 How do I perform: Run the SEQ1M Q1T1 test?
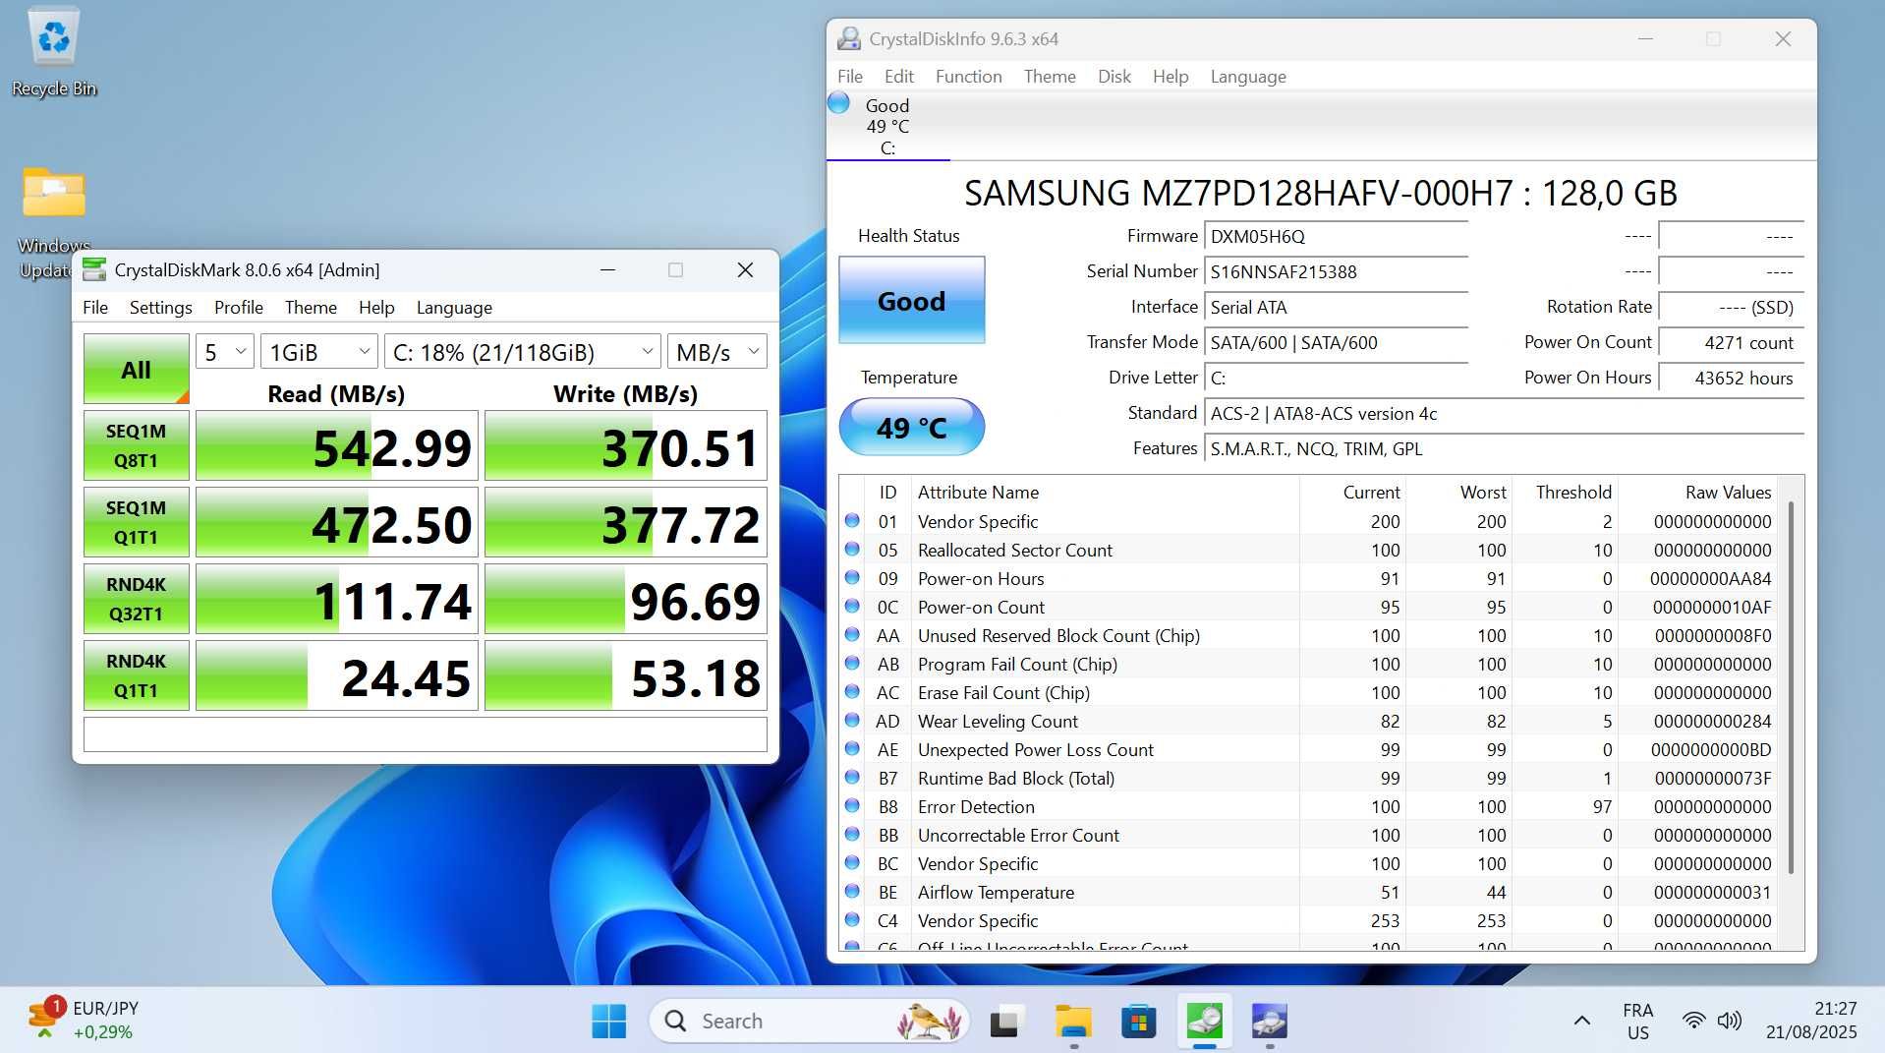pyautogui.click(x=136, y=522)
